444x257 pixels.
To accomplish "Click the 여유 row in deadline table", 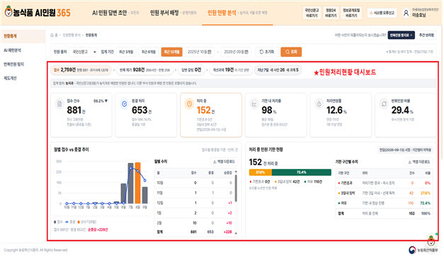I will [384, 203].
